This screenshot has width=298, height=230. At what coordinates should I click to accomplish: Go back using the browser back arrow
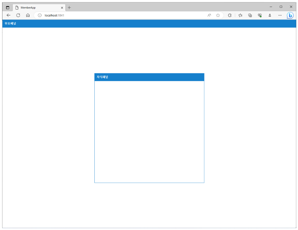click(x=9, y=15)
